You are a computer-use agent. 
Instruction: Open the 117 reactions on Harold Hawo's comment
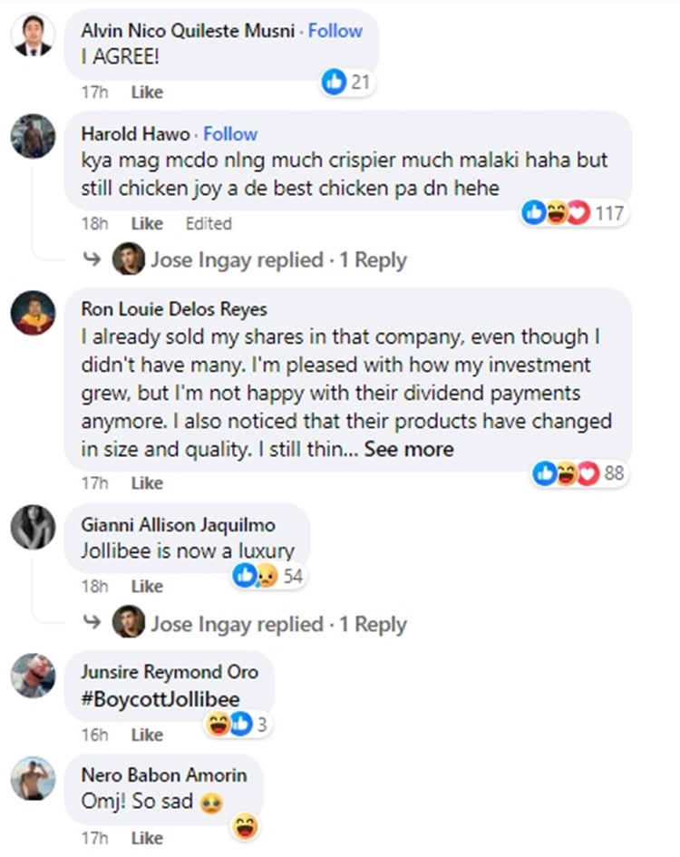[x=574, y=213]
